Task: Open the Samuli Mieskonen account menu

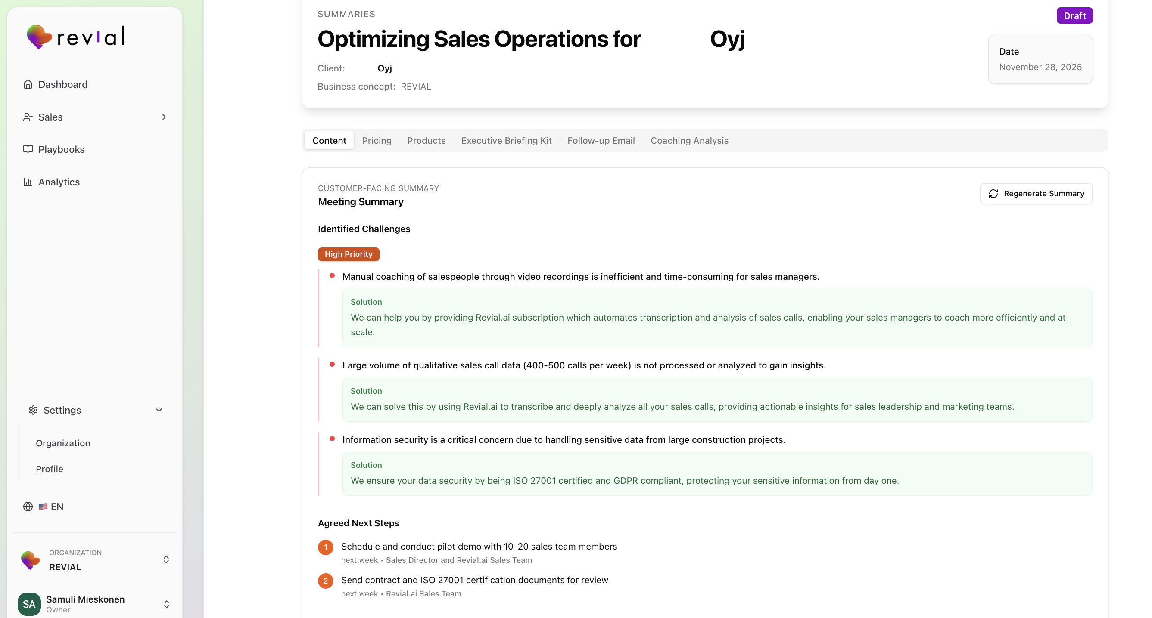Action: [x=167, y=604]
